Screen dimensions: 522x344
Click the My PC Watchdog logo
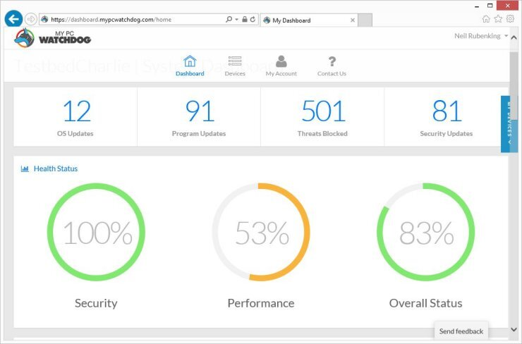pyautogui.click(x=53, y=38)
